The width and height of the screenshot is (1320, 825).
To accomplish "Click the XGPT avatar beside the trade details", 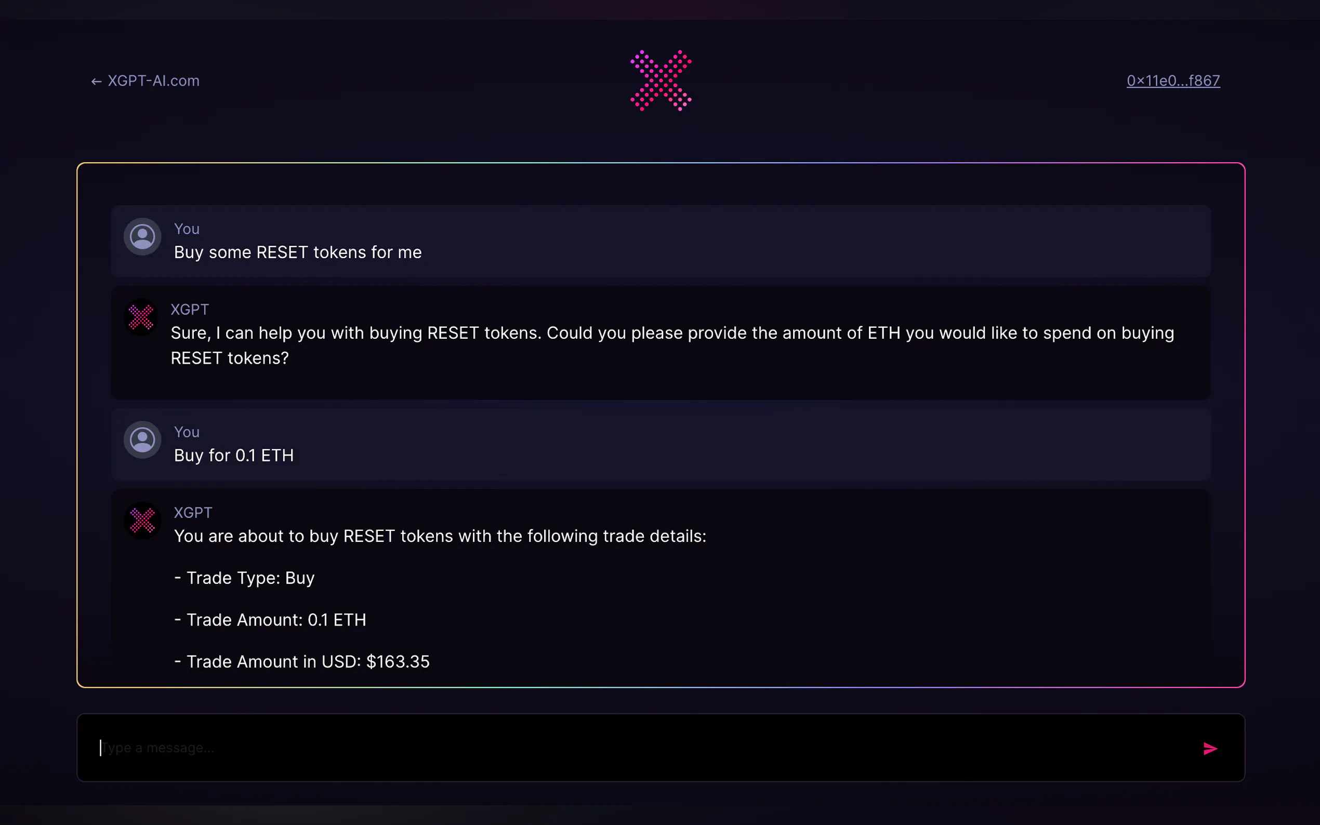I will (142, 520).
